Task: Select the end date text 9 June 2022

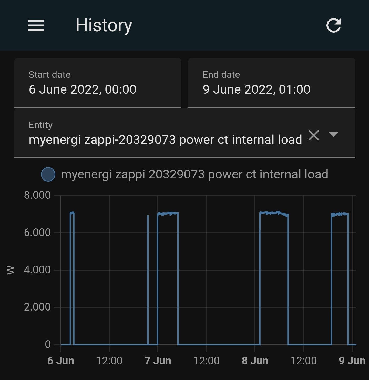Action: click(256, 89)
